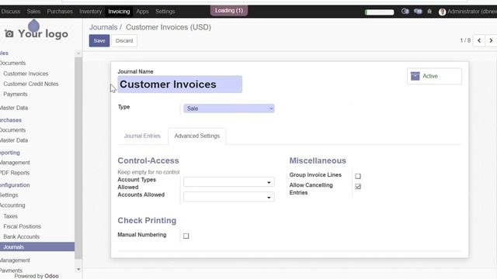Go to the previous journal record arrow
The height and width of the screenshot is (279, 497).
pyautogui.click(x=479, y=40)
